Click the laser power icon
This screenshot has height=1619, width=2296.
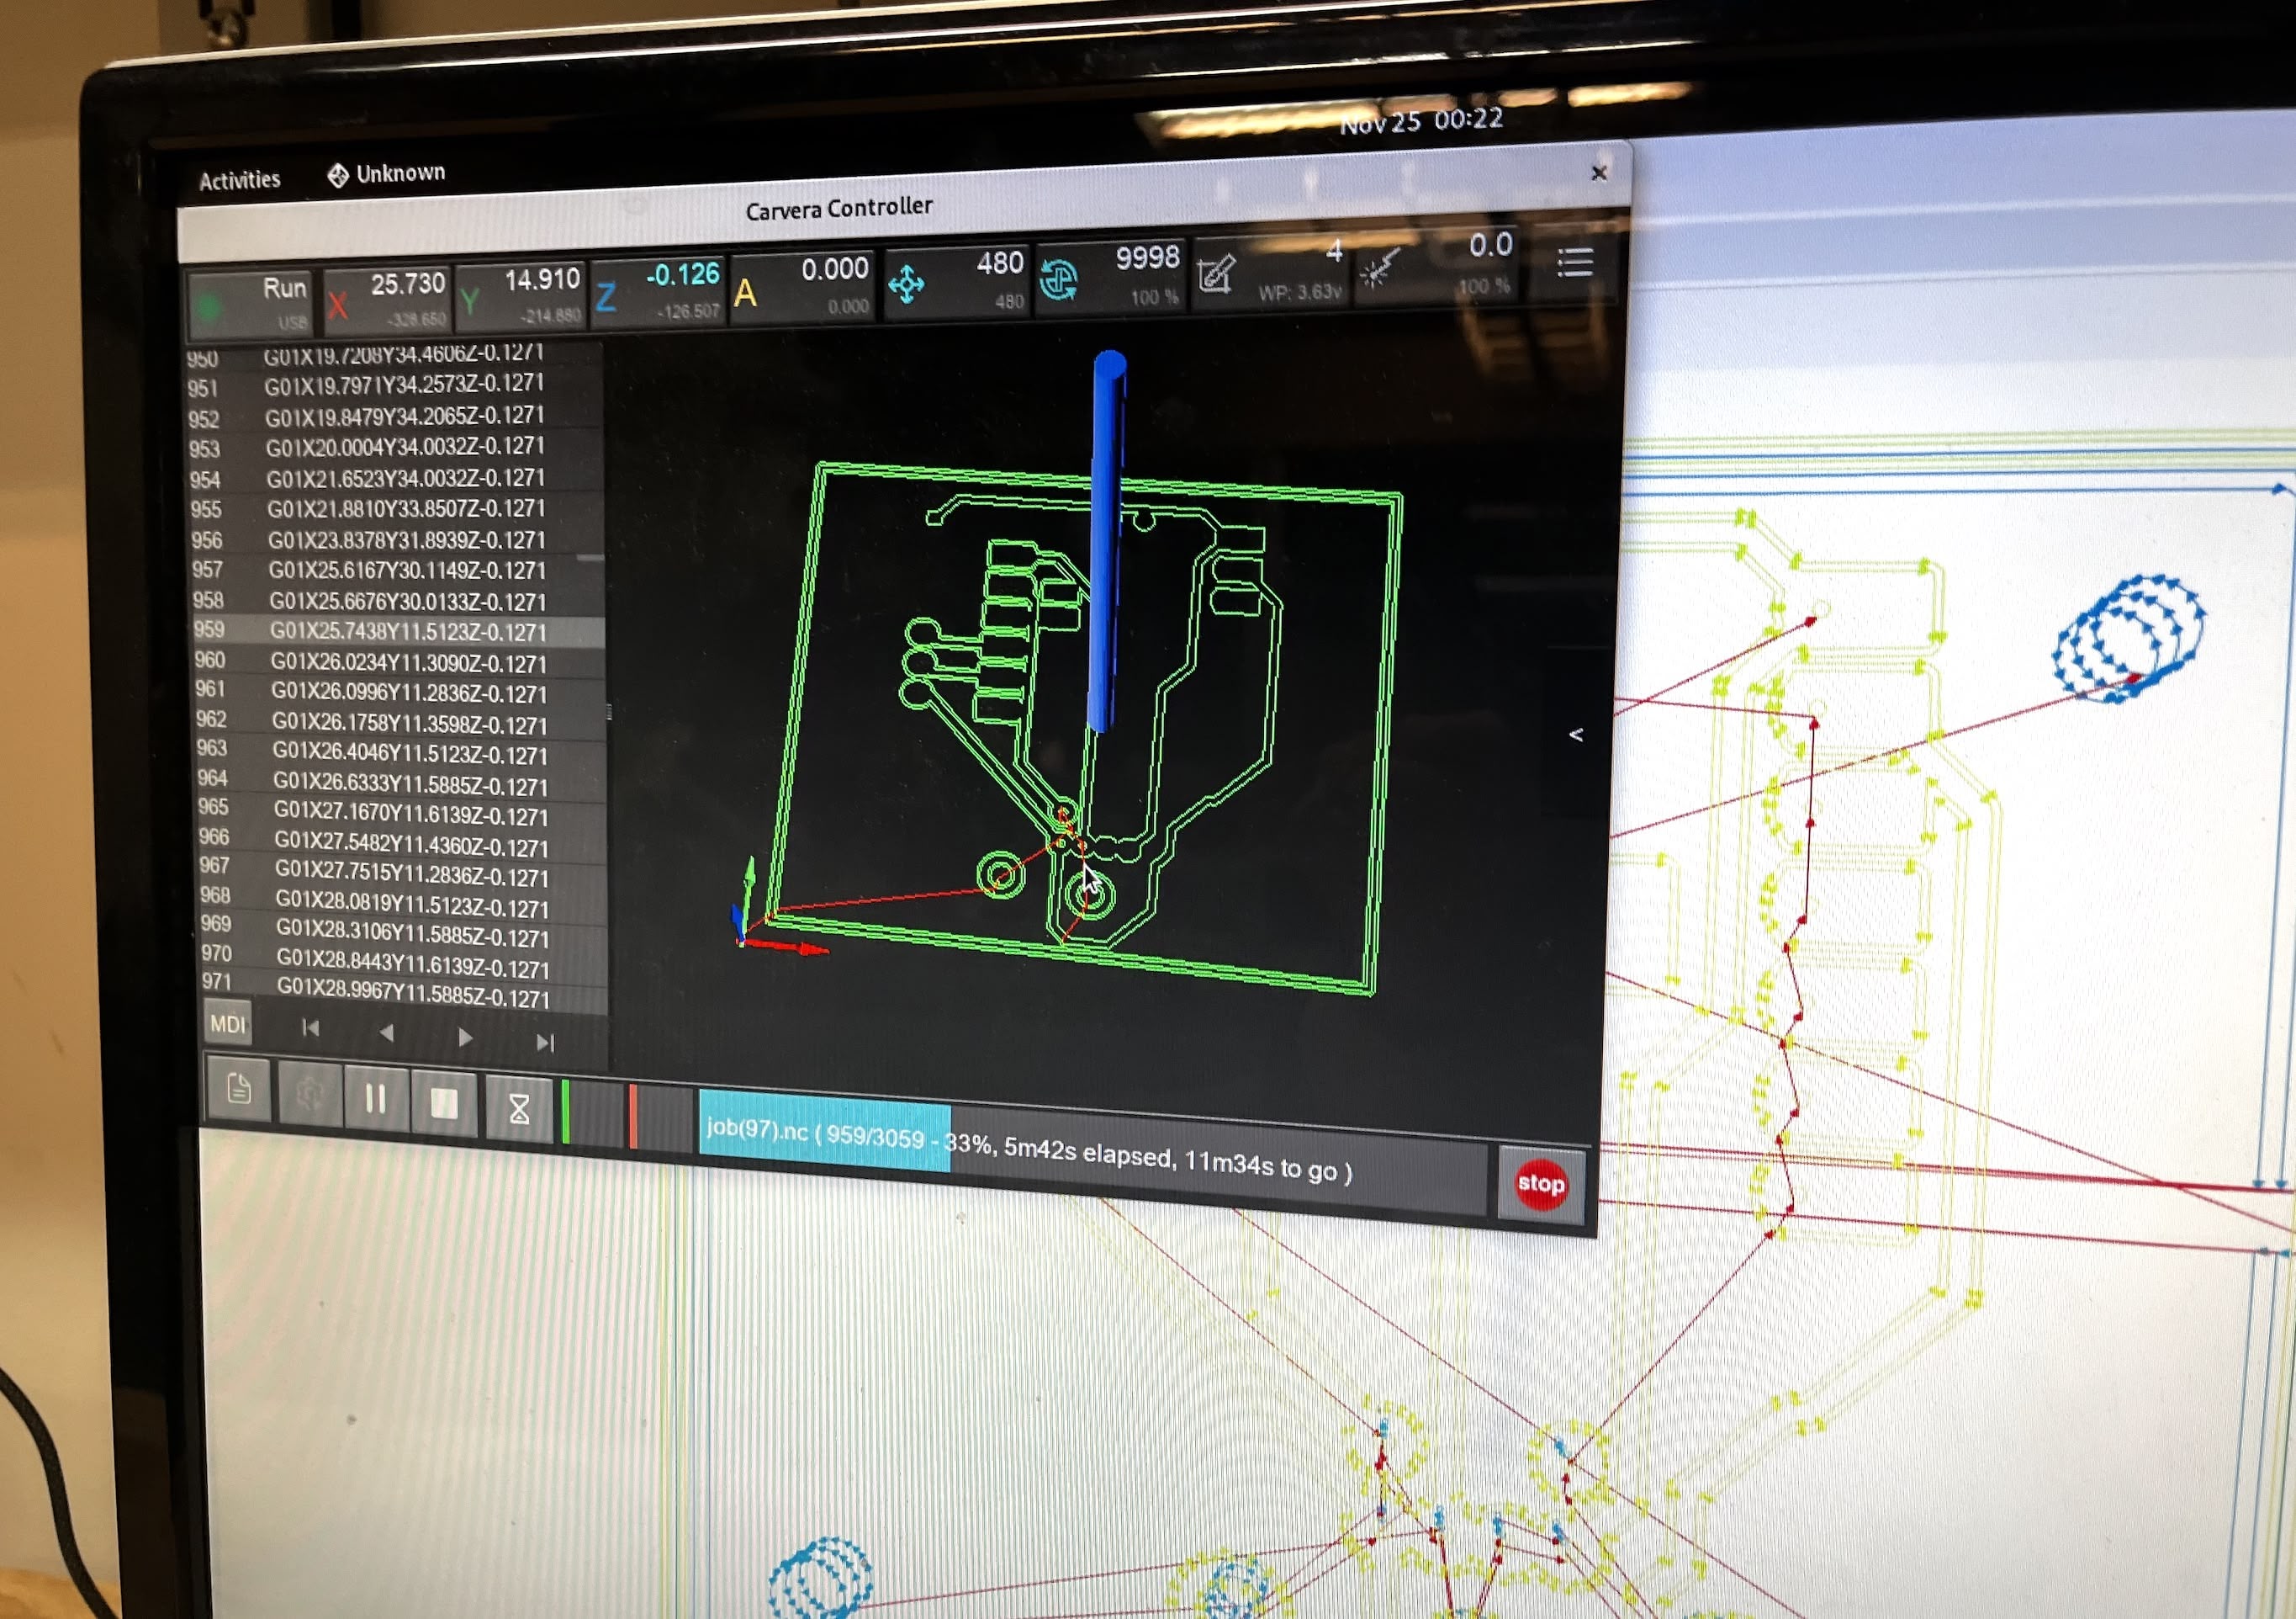pos(1381,268)
